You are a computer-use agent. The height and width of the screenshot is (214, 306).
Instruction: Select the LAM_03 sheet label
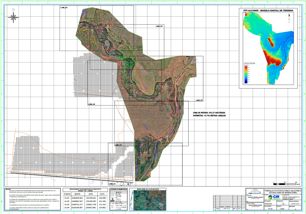pyautogui.click(x=199, y=100)
